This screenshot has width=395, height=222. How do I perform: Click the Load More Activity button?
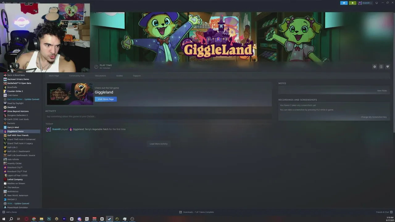(x=159, y=144)
